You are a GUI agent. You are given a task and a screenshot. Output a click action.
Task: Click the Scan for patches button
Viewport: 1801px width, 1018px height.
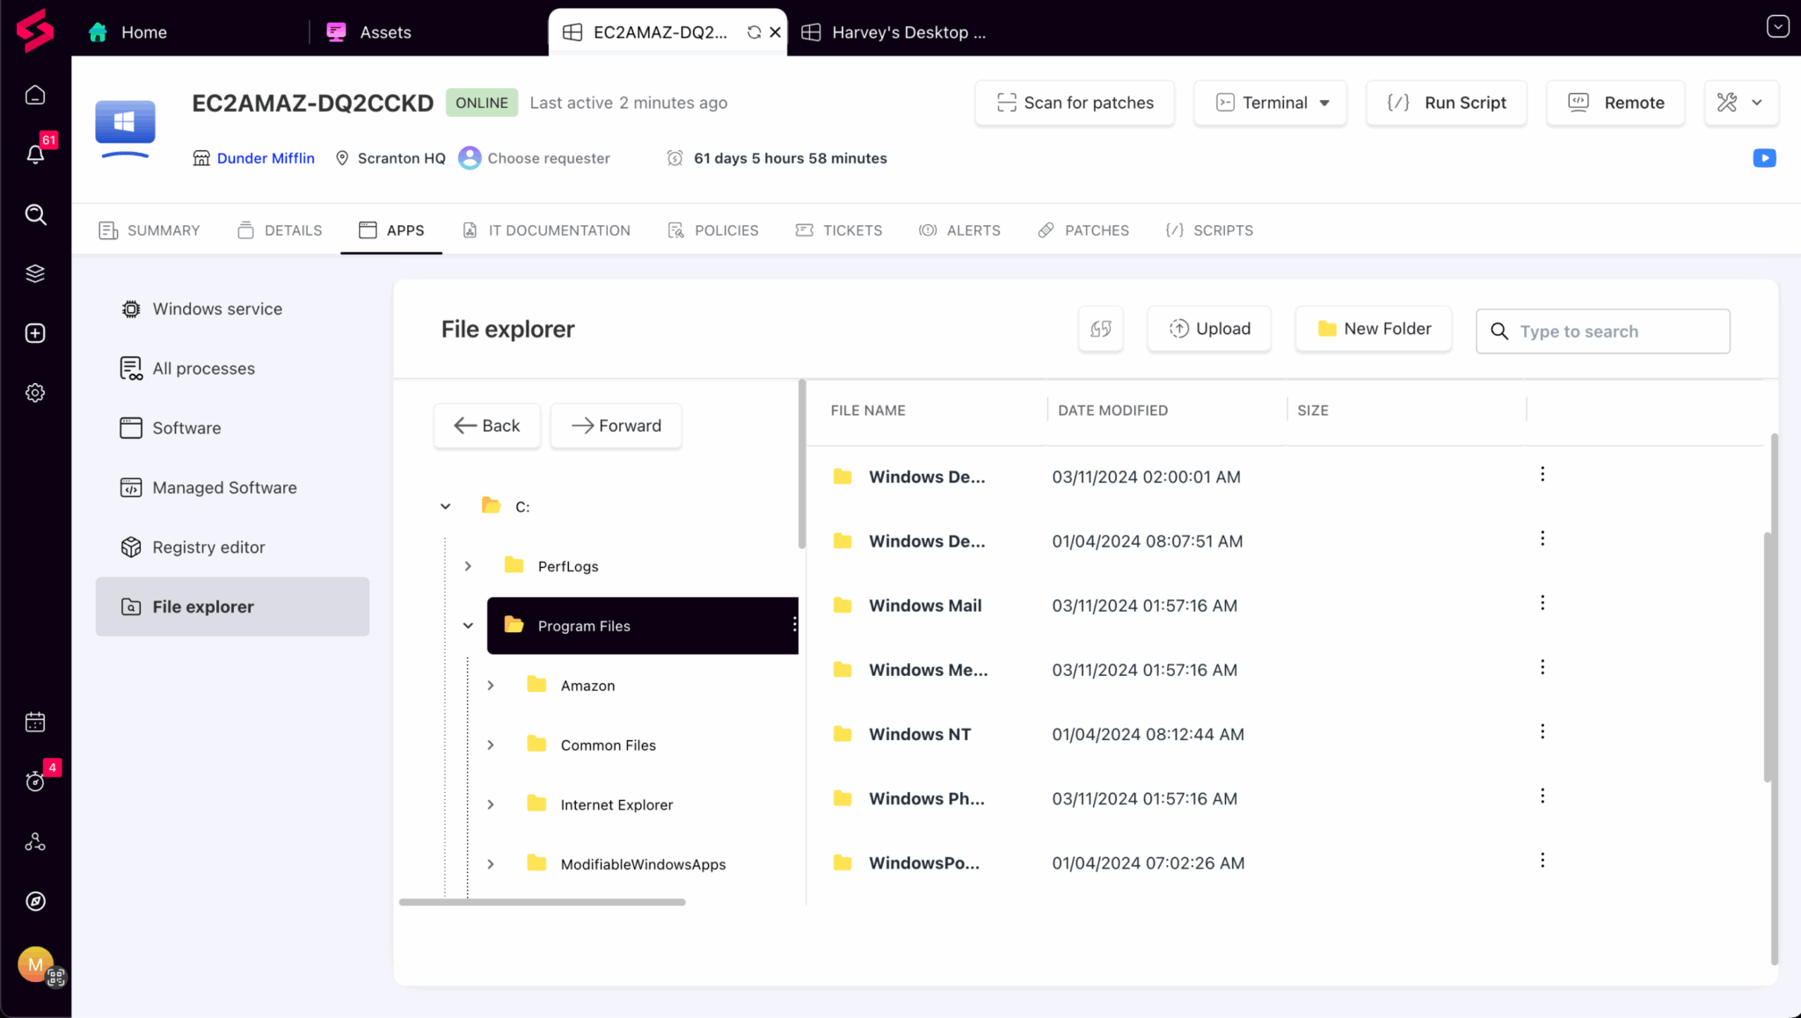(1075, 103)
